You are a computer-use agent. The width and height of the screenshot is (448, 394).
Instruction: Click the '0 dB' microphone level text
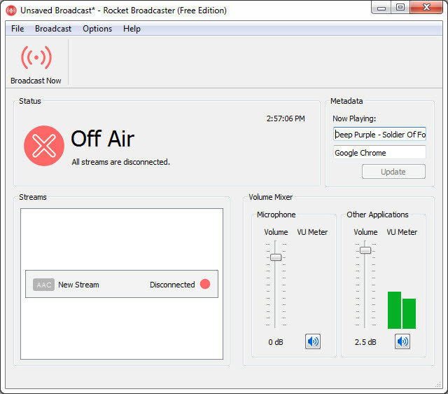pos(276,342)
